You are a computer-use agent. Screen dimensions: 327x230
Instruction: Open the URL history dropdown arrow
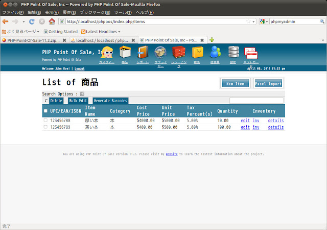pyautogui.click(x=253, y=21)
